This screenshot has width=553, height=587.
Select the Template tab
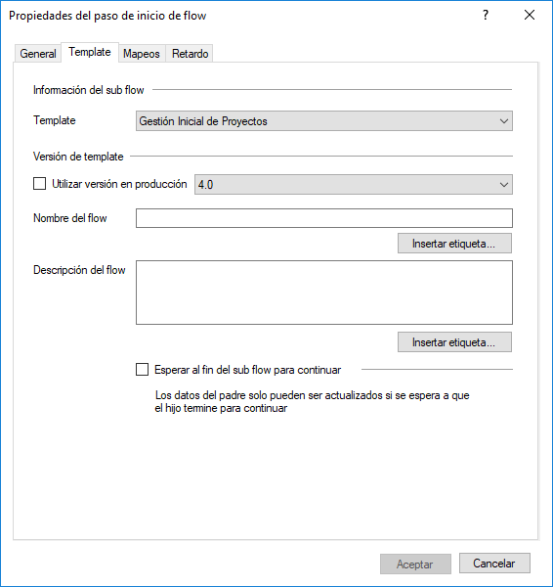tap(90, 52)
